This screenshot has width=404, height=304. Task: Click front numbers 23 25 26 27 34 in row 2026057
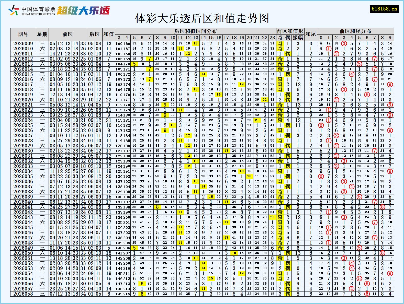68,289
